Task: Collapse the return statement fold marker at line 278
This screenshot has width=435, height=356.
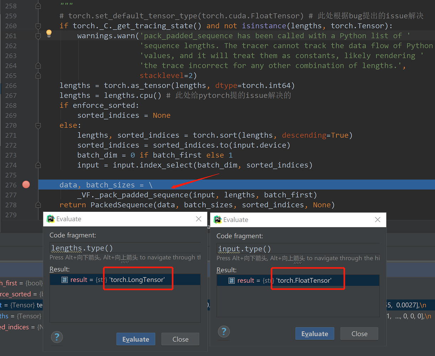Action: click(x=38, y=205)
